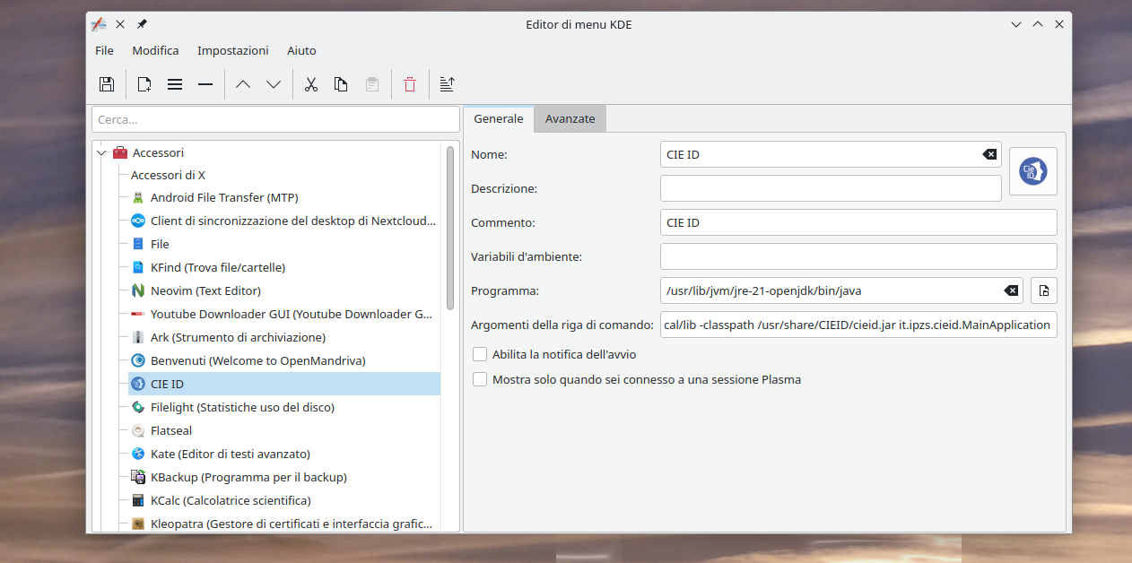Click the red Accessori toolbox icon

(120, 152)
